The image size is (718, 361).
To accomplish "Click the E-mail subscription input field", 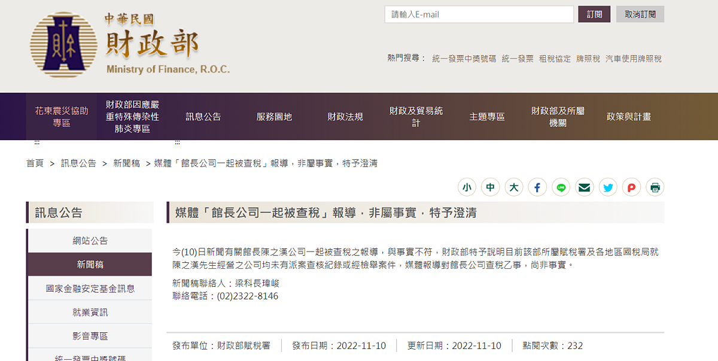I will coord(479,14).
